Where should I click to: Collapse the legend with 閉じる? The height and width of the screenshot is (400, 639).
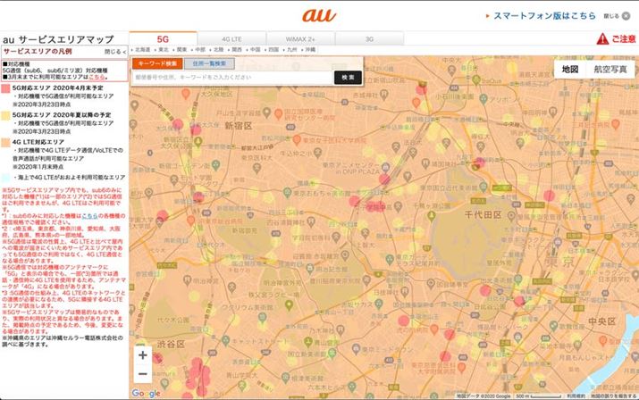(x=115, y=53)
